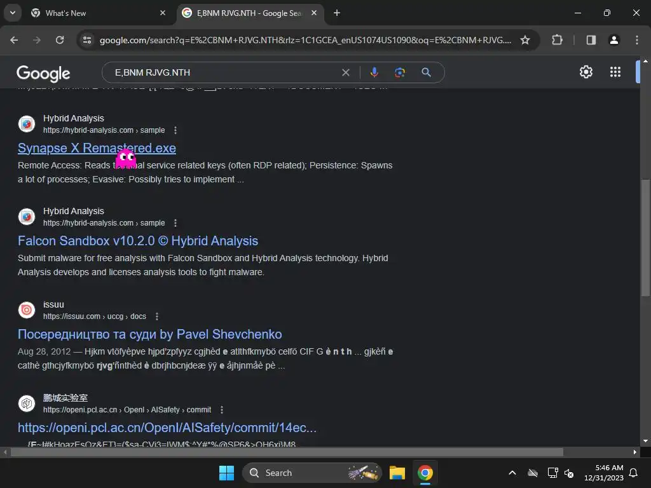This screenshot has height=488, width=651.
Task: Open the OneDrive cloud tray icon
Action: [533, 473]
